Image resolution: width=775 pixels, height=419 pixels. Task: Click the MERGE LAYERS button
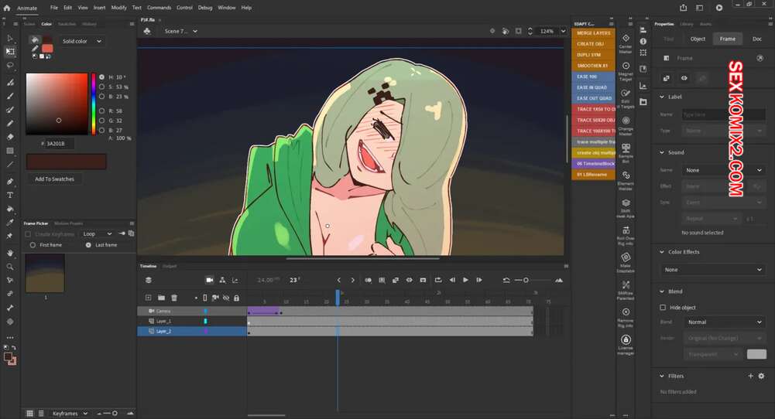pos(594,33)
